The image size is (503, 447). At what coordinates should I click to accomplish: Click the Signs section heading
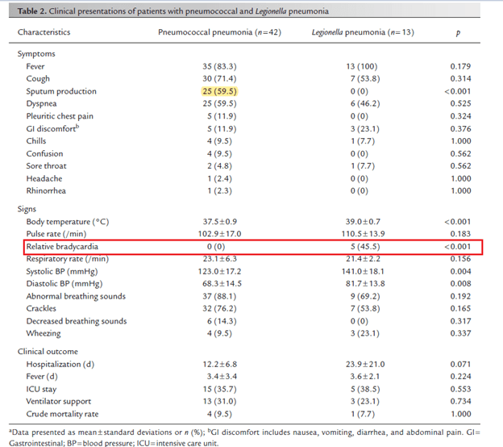pos(29,208)
